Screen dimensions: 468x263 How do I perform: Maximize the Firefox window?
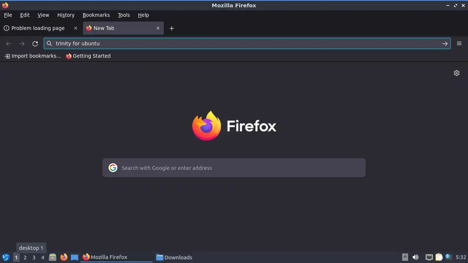tap(456, 5)
